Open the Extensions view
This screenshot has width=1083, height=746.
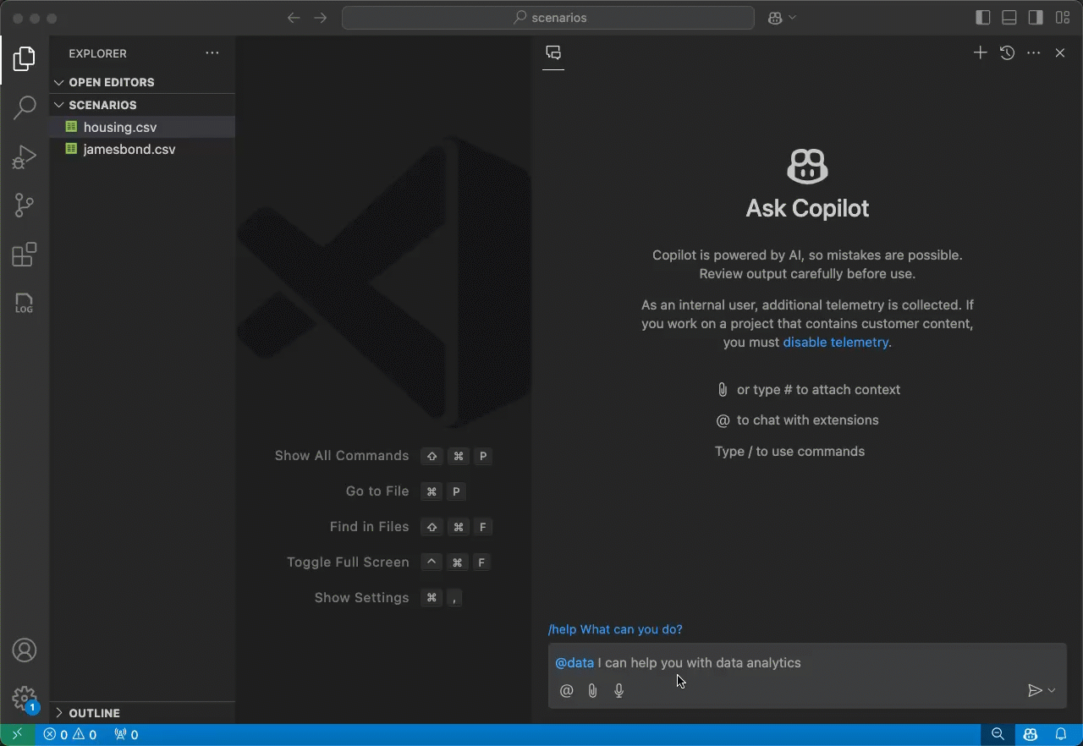[x=25, y=255]
